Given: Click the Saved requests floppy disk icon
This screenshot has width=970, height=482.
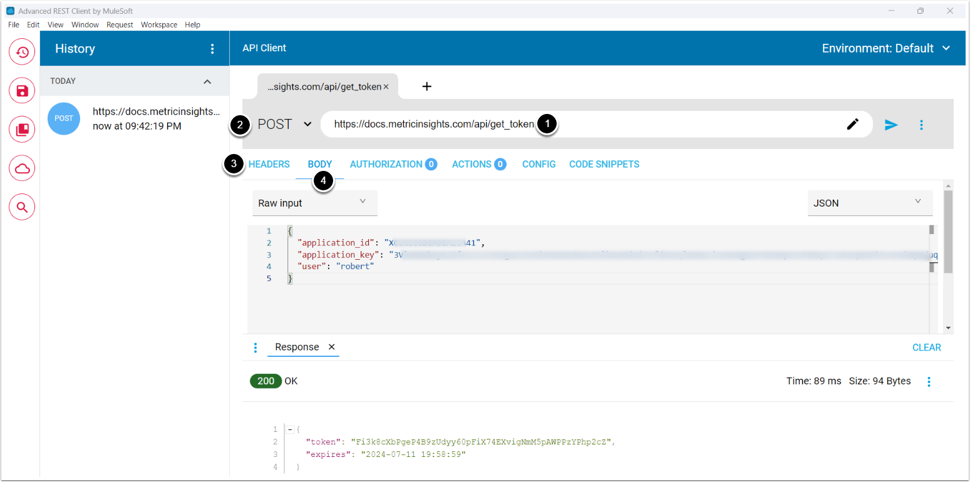Looking at the screenshot, I should (22, 91).
